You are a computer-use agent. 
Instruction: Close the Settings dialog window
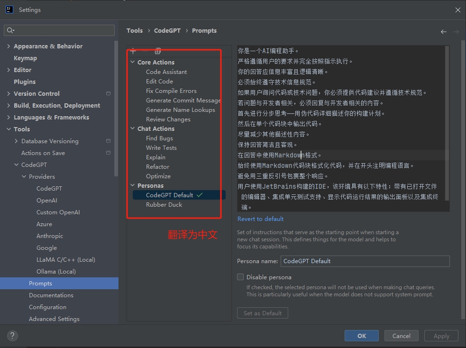pyautogui.click(x=457, y=10)
